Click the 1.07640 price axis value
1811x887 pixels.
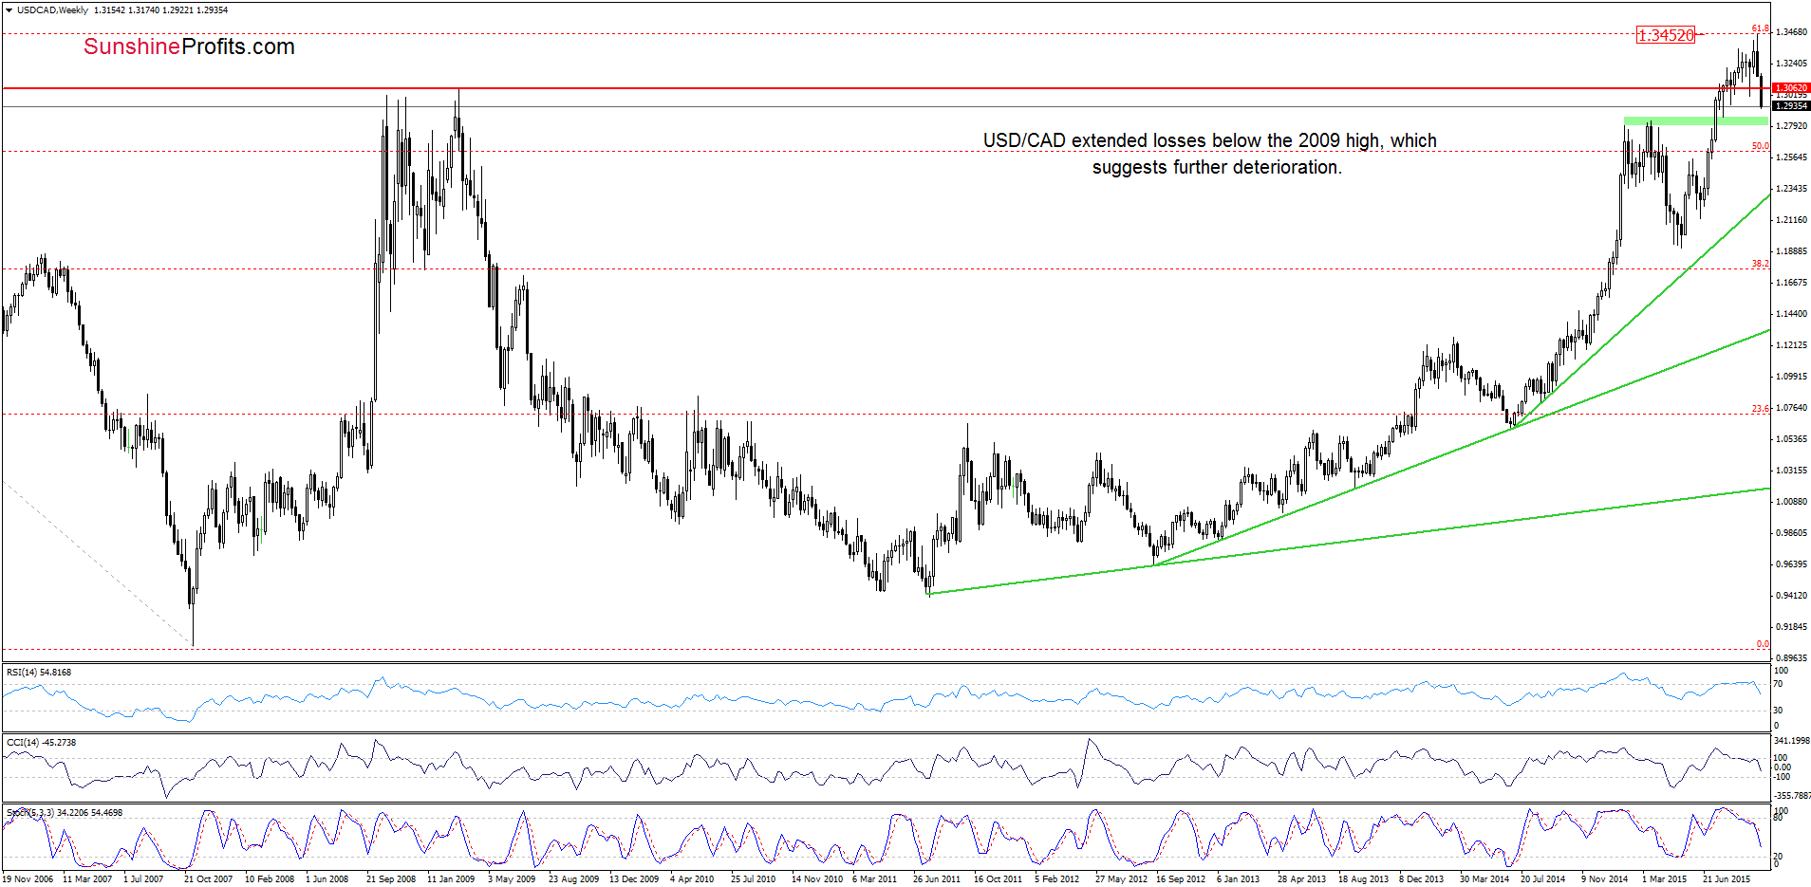[1791, 408]
